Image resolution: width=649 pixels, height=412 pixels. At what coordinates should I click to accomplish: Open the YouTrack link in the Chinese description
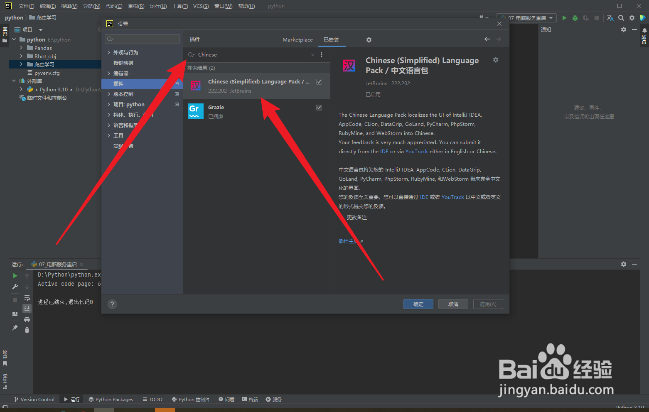click(x=452, y=197)
